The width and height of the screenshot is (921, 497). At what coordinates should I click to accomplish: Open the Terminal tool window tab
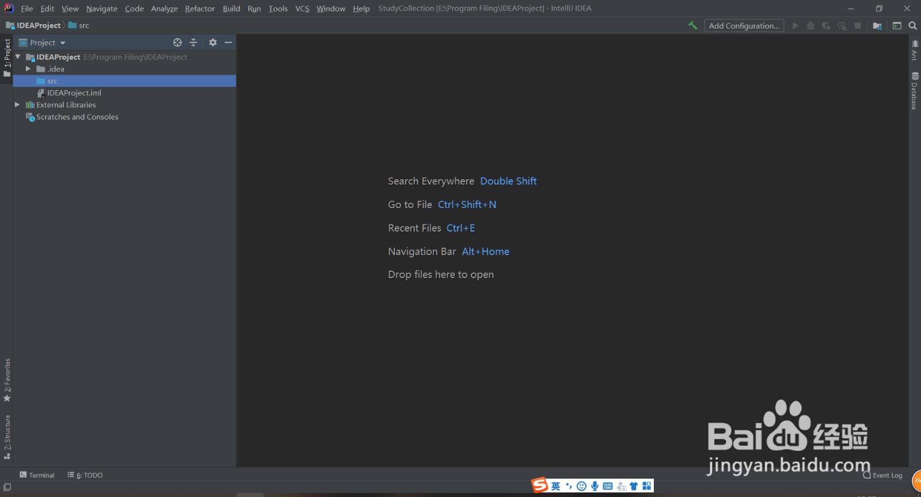tap(37, 475)
